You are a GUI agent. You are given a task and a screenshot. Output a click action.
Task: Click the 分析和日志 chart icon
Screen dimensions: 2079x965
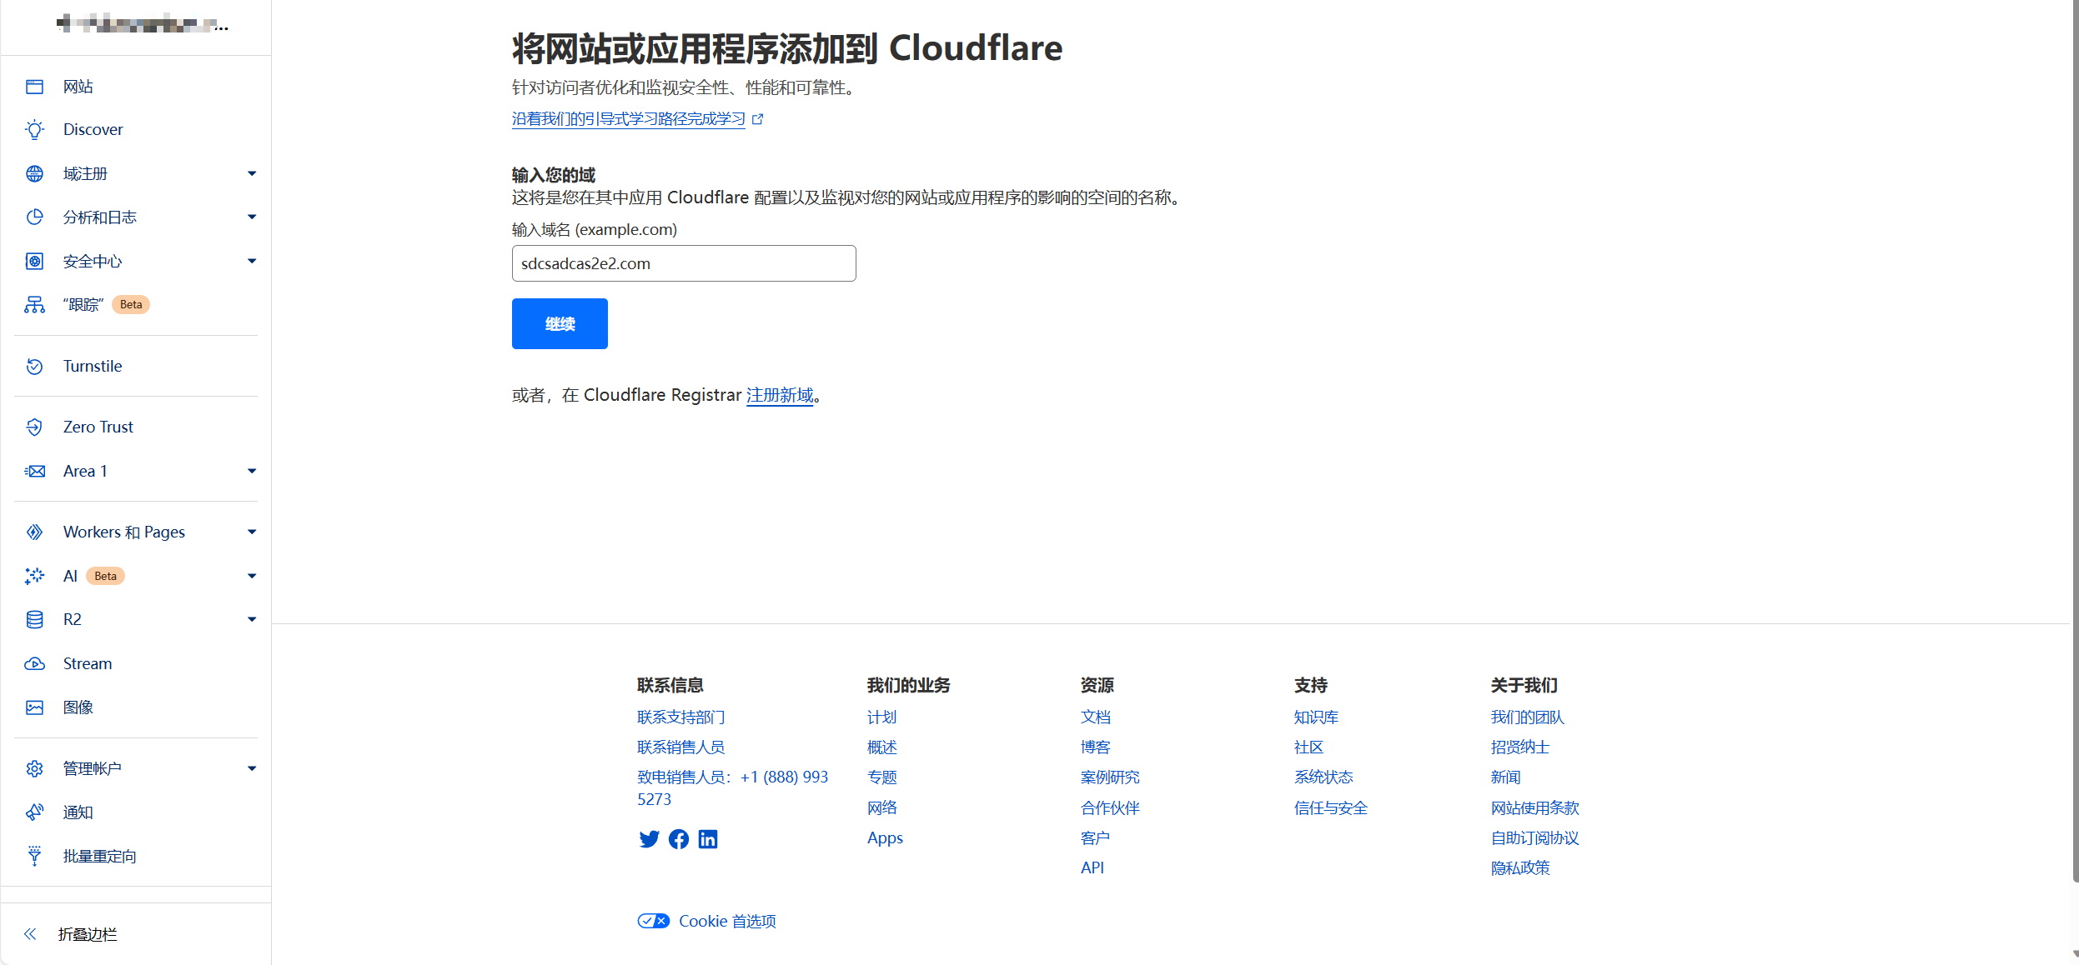point(34,217)
